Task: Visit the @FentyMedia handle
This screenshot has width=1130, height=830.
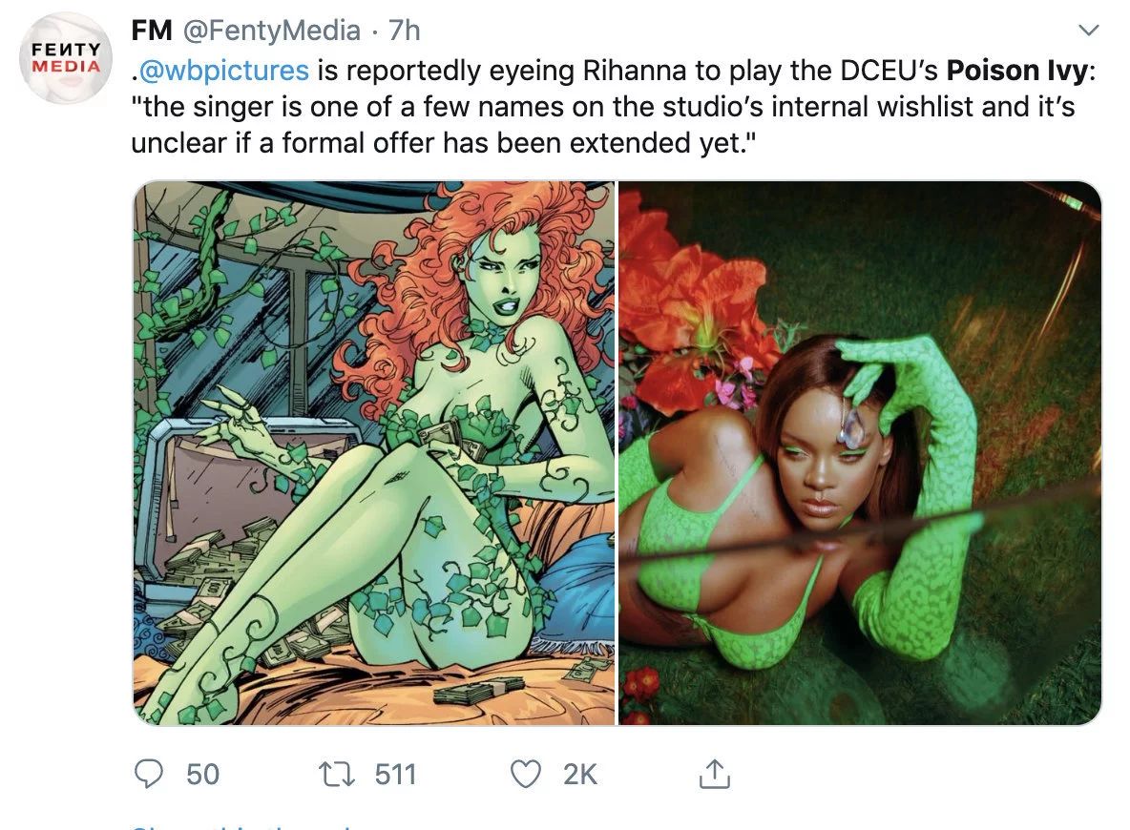Action: pos(272,31)
